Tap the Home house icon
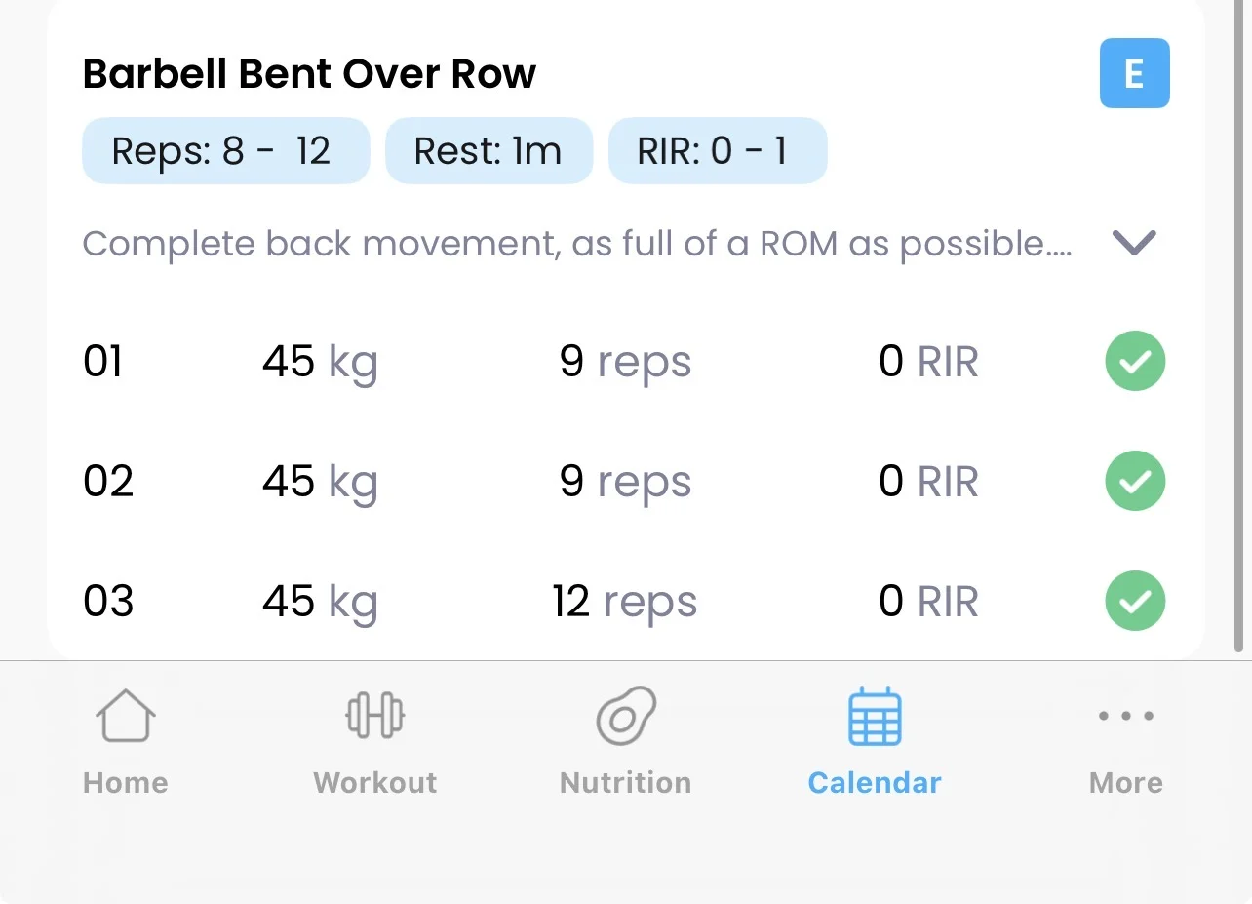Image resolution: width=1252 pixels, height=904 pixels. (125, 716)
